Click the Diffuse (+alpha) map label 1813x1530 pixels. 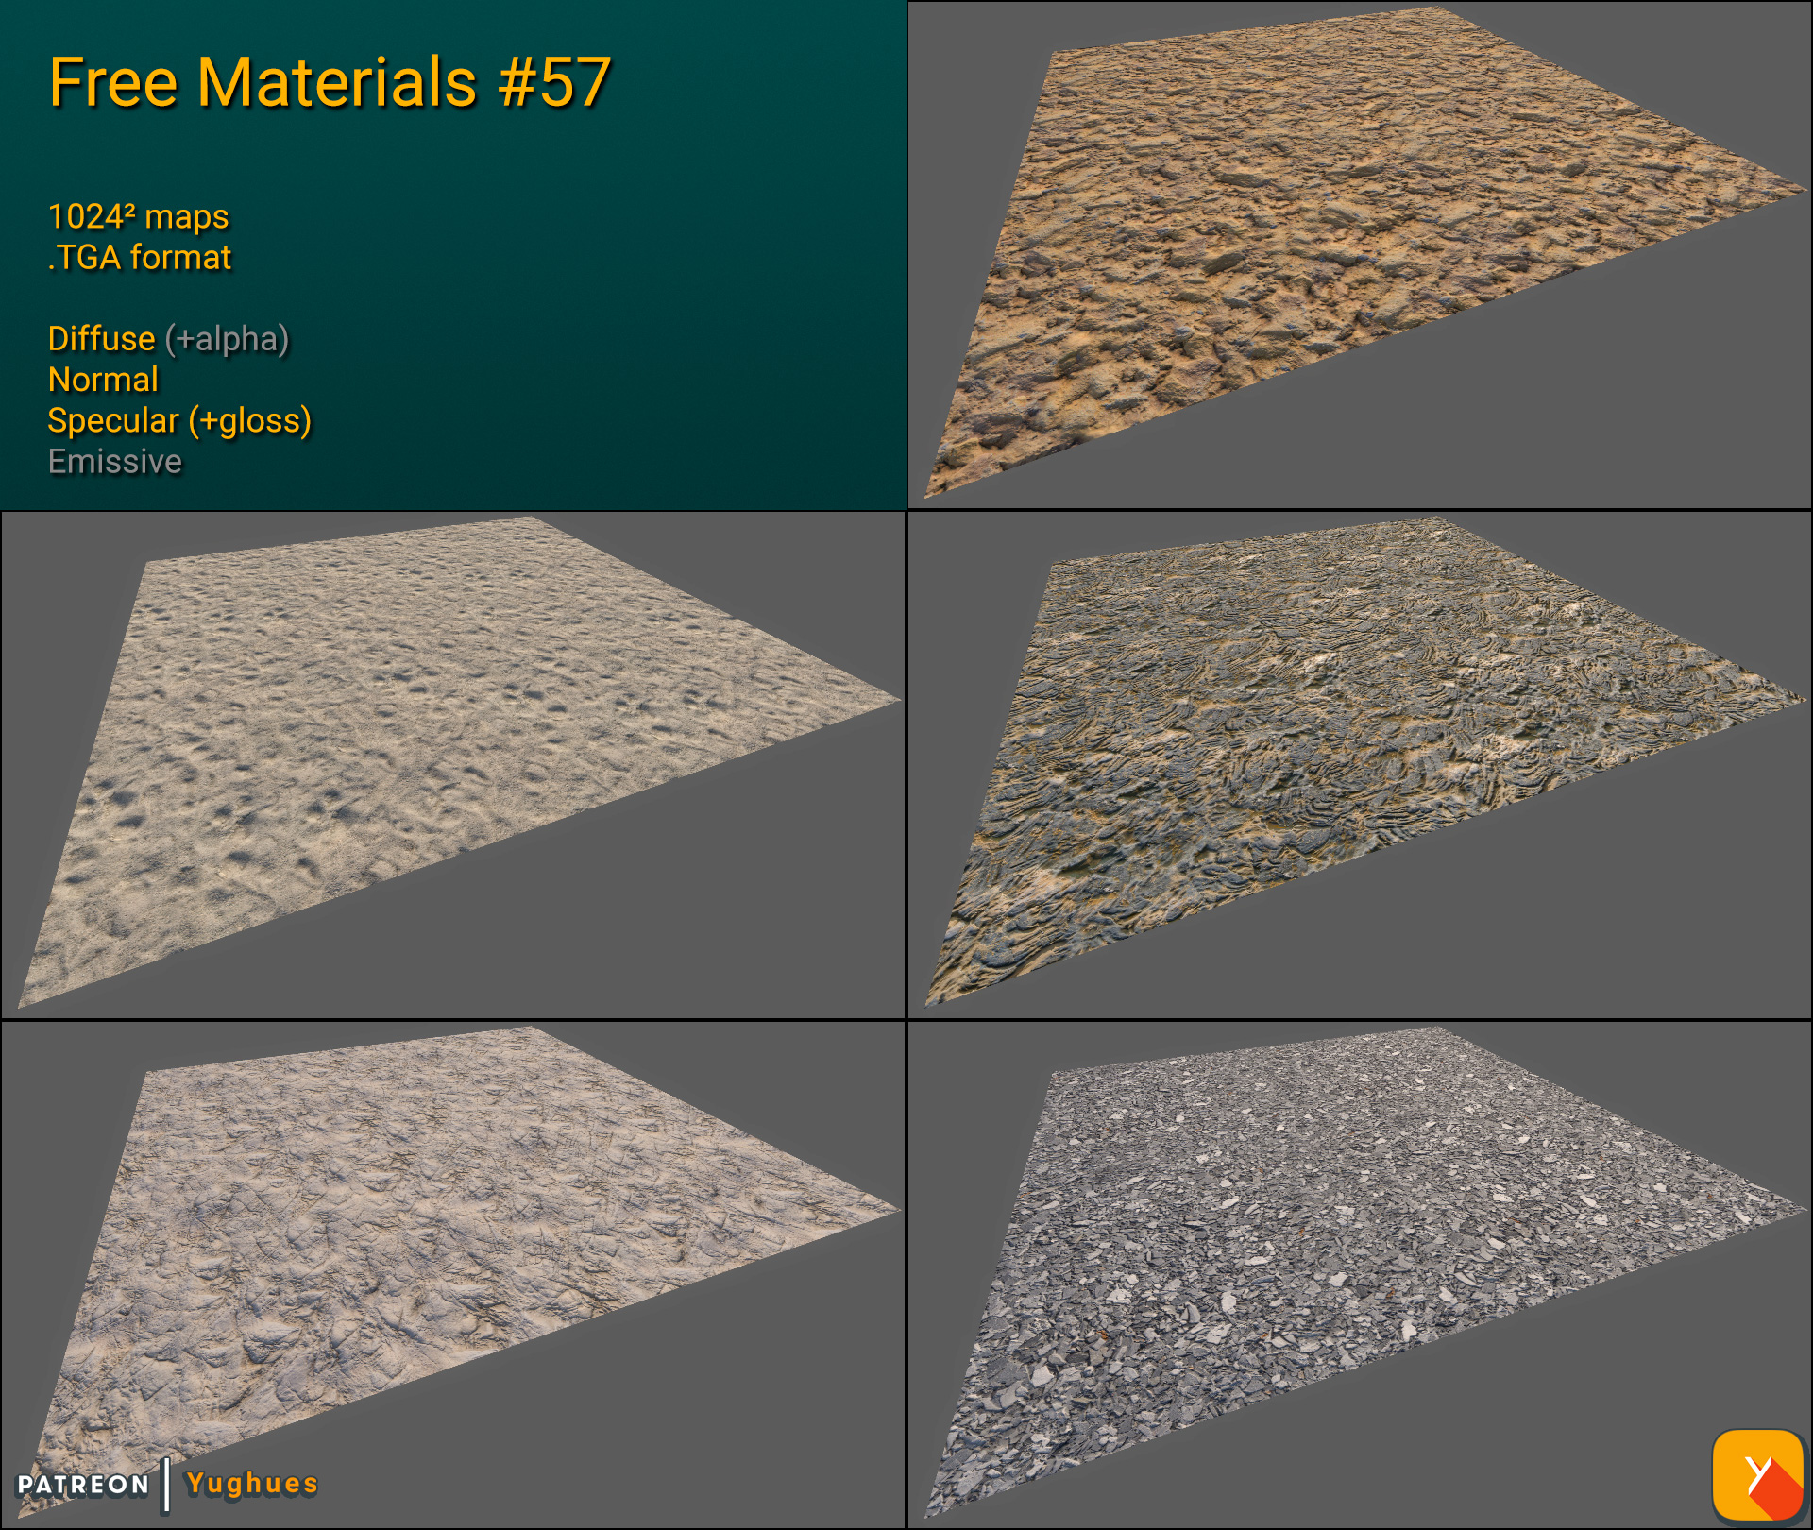168,339
